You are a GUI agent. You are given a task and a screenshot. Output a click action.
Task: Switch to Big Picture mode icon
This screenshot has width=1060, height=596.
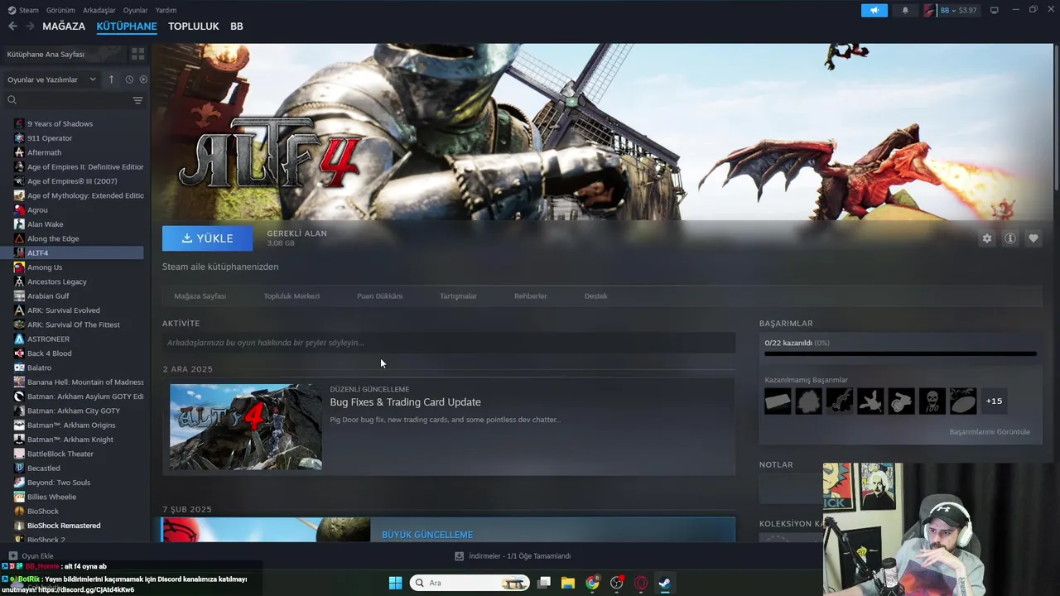pyautogui.click(x=995, y=10)
